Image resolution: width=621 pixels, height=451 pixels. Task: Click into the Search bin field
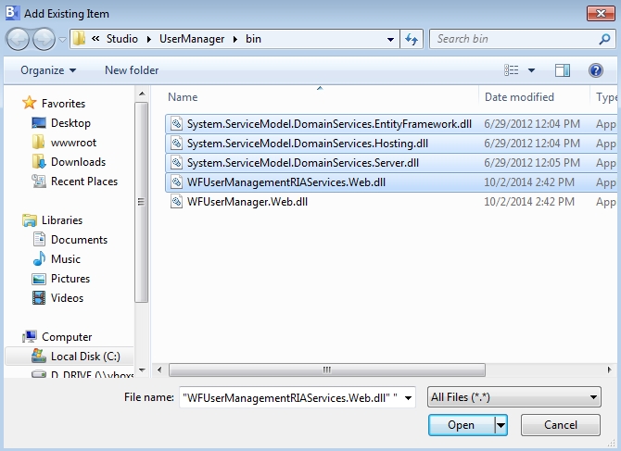[x=514, y=39]
